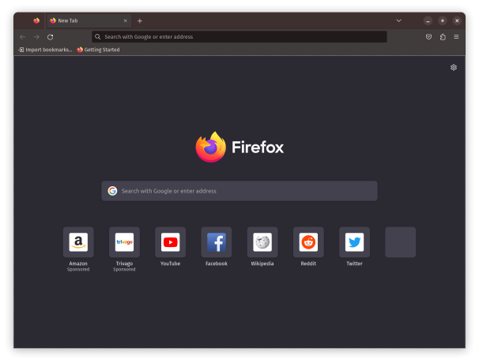Open the Extensions puzzle icon
This screenshot has height=363, width=479.
tap(443, 37)
